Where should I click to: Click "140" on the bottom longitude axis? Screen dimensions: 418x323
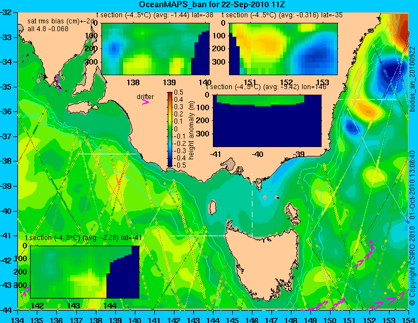(x=135, y=320)
